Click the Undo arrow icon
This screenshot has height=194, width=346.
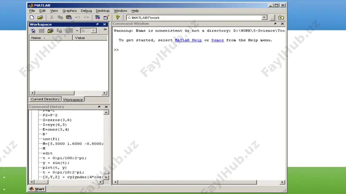pos(78,17)
